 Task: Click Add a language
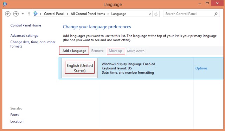[x=74, y=51]
